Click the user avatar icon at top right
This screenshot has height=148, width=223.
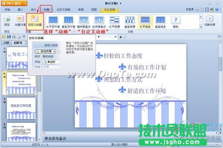[212, 10]
